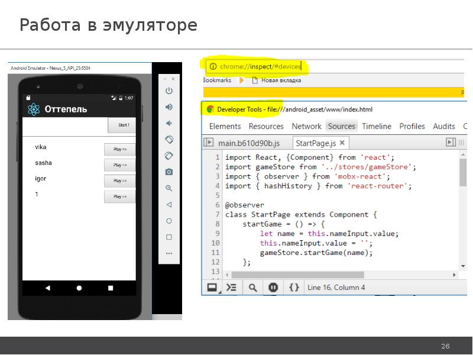Toggle pause on exceptions in DevTools
The image size is (473, 355).
click(x=273, y=287)
